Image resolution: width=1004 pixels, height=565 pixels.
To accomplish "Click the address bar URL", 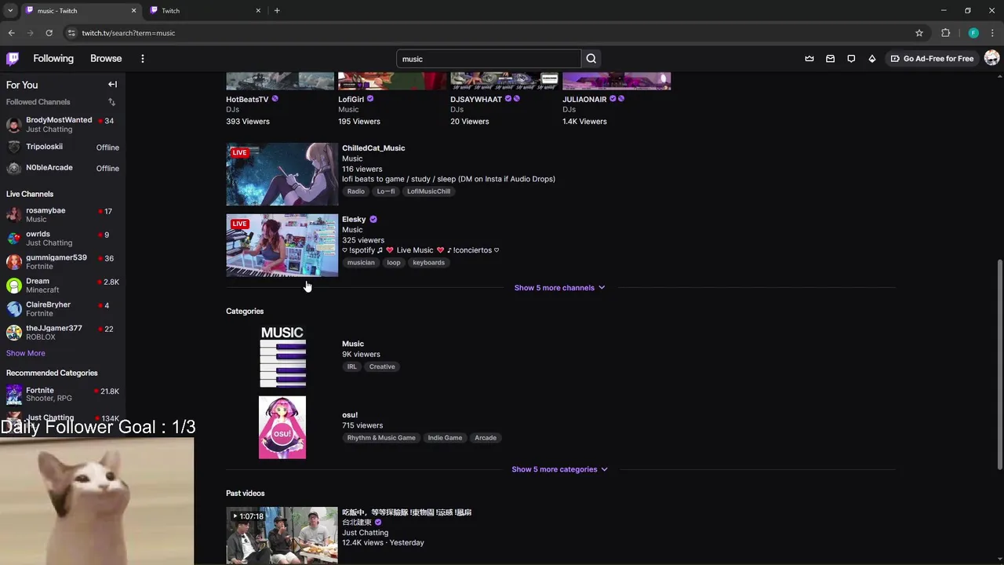I will click(x=129, y=33).
